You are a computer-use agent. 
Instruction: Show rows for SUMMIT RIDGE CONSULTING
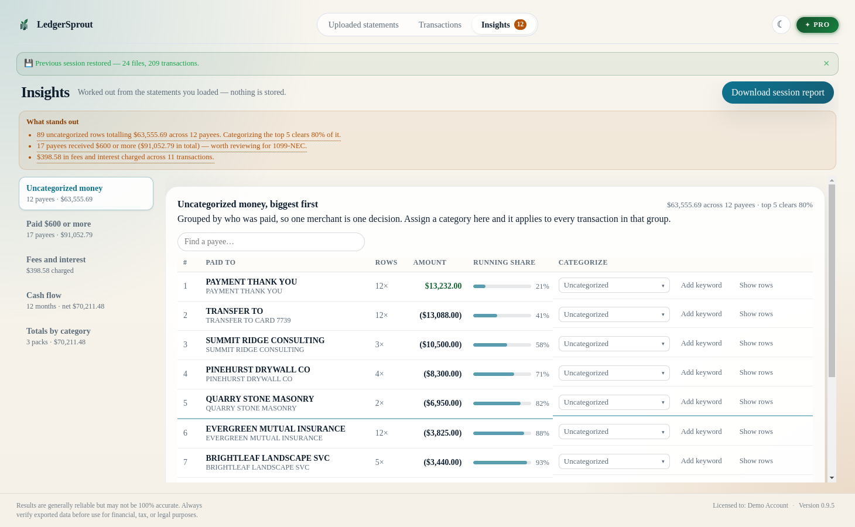pyautogui.click(x=756, y=343)
